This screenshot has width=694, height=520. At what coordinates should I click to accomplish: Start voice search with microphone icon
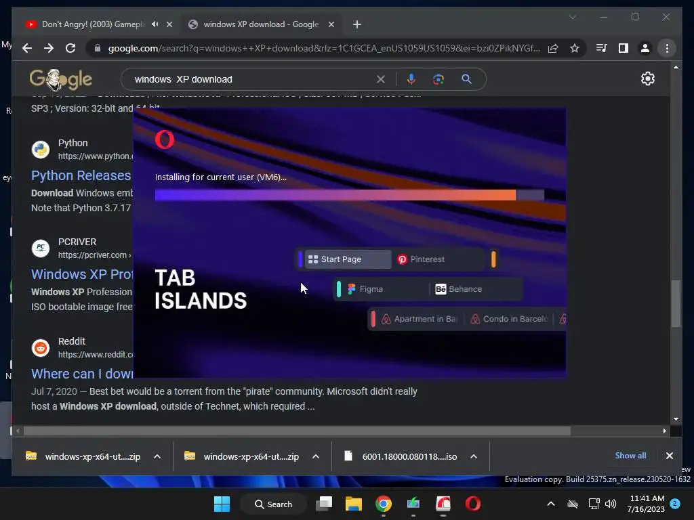pos(411,79)
